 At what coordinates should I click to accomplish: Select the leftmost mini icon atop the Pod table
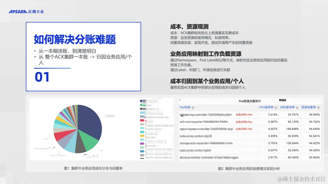click(280, 100)
